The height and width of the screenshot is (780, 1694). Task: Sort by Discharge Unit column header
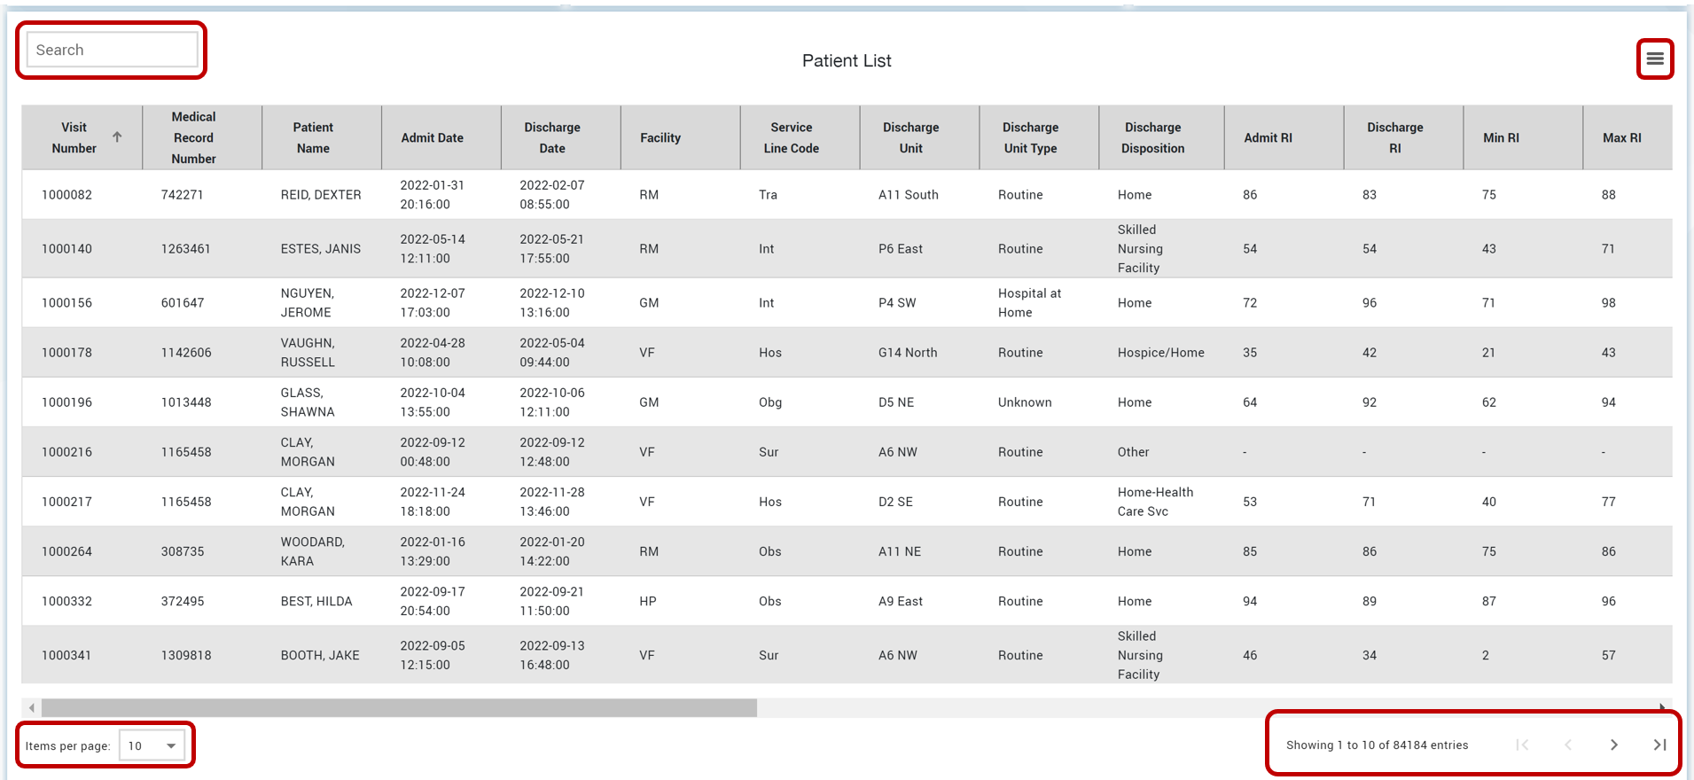911,137
